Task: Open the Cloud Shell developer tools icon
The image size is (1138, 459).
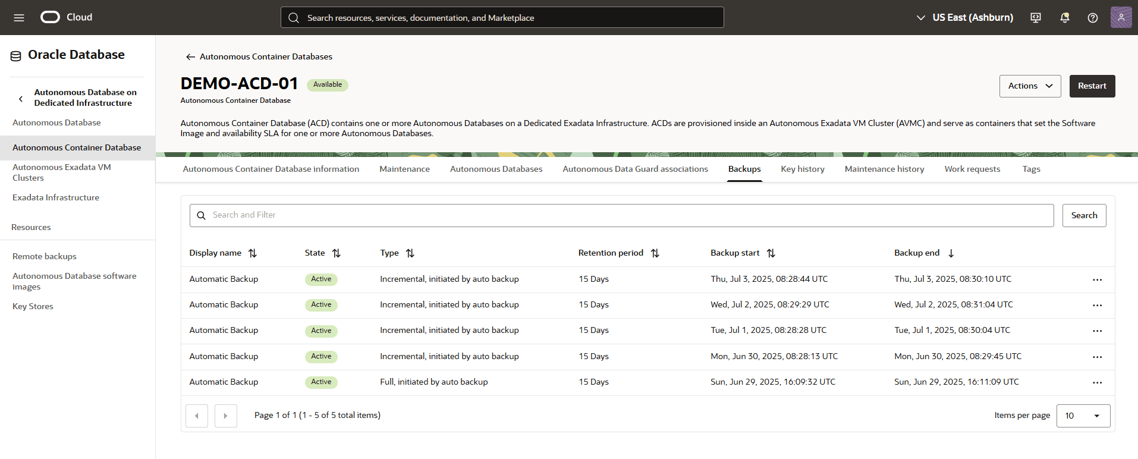Action: [1036, 18]
